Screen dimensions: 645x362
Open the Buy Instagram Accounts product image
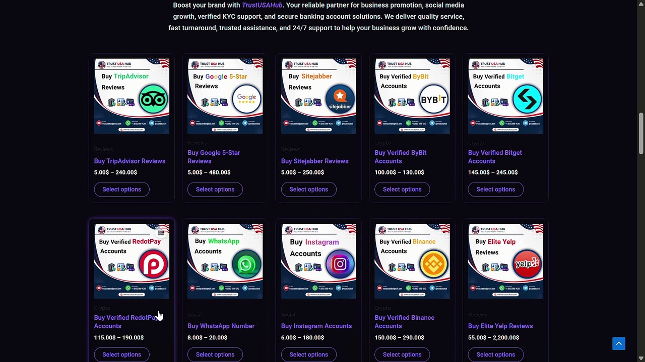pos(318,261)
